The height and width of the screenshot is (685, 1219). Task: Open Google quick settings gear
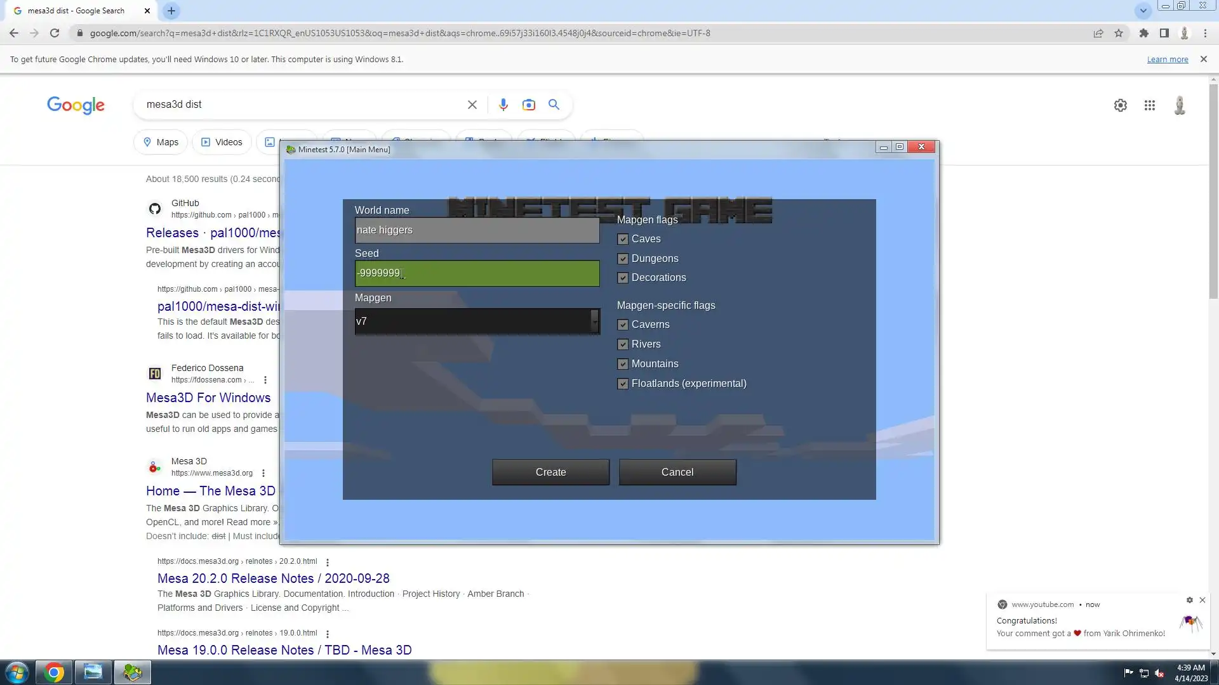pyautogui.click(x=1120, y=105)
